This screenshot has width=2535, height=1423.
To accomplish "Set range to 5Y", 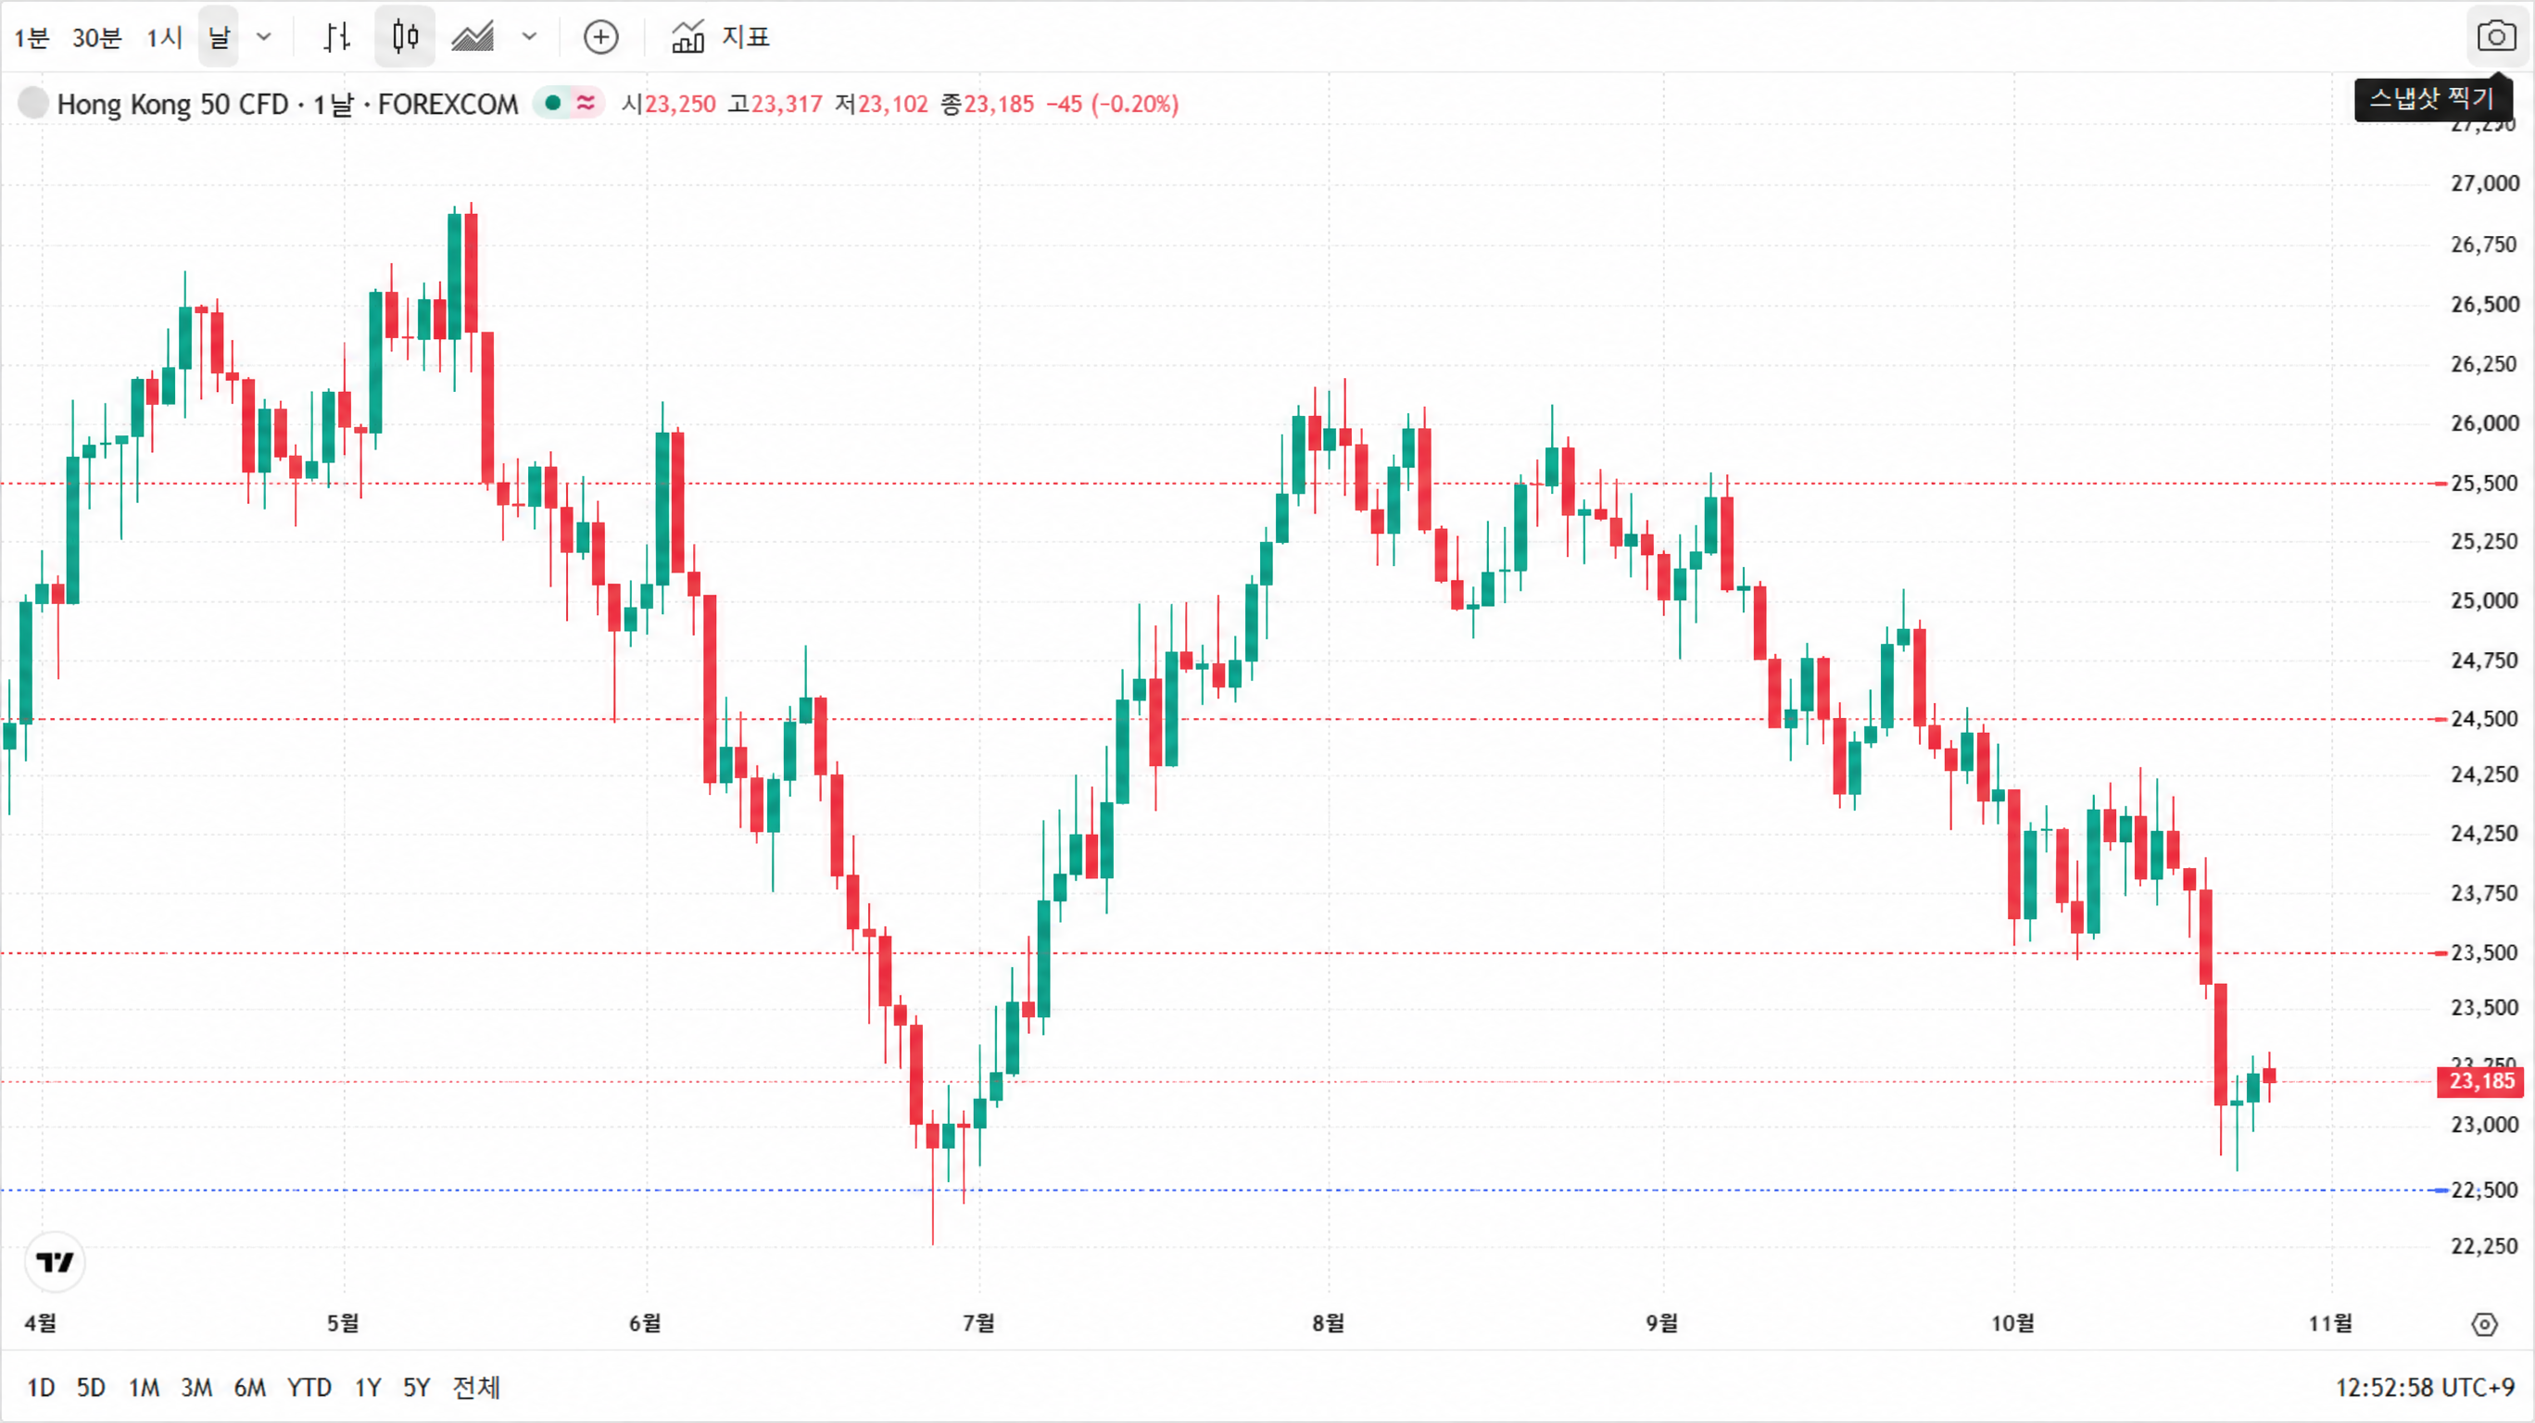I will 417,1389.
